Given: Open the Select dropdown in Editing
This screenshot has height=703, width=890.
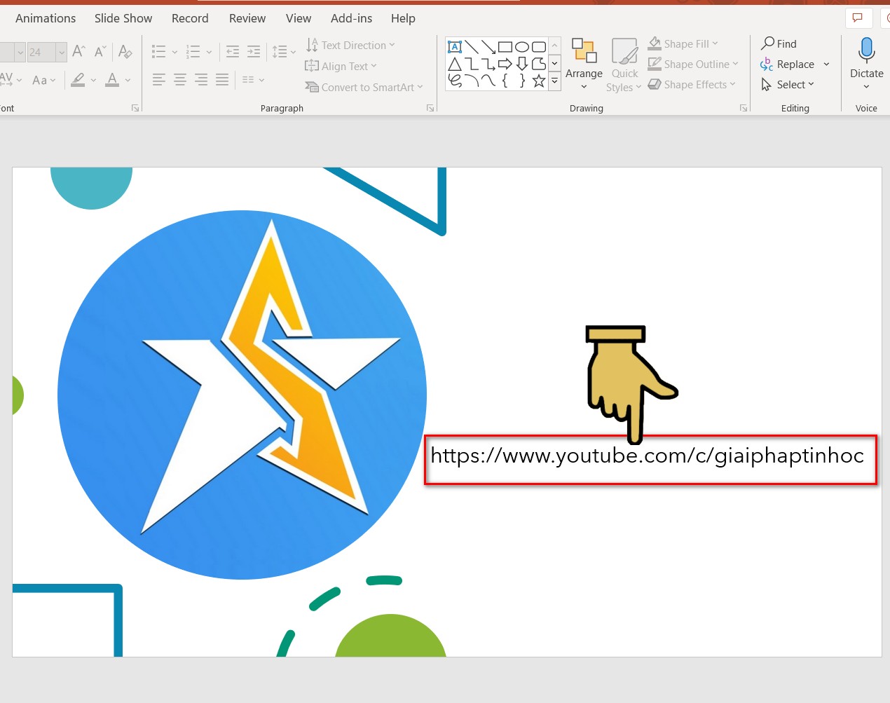Looking at the screenshot, I should click(788, 85).
